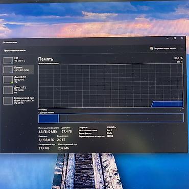Select the ЦП (CPU) performance item
189x189 pixels.
pos(18,60)
